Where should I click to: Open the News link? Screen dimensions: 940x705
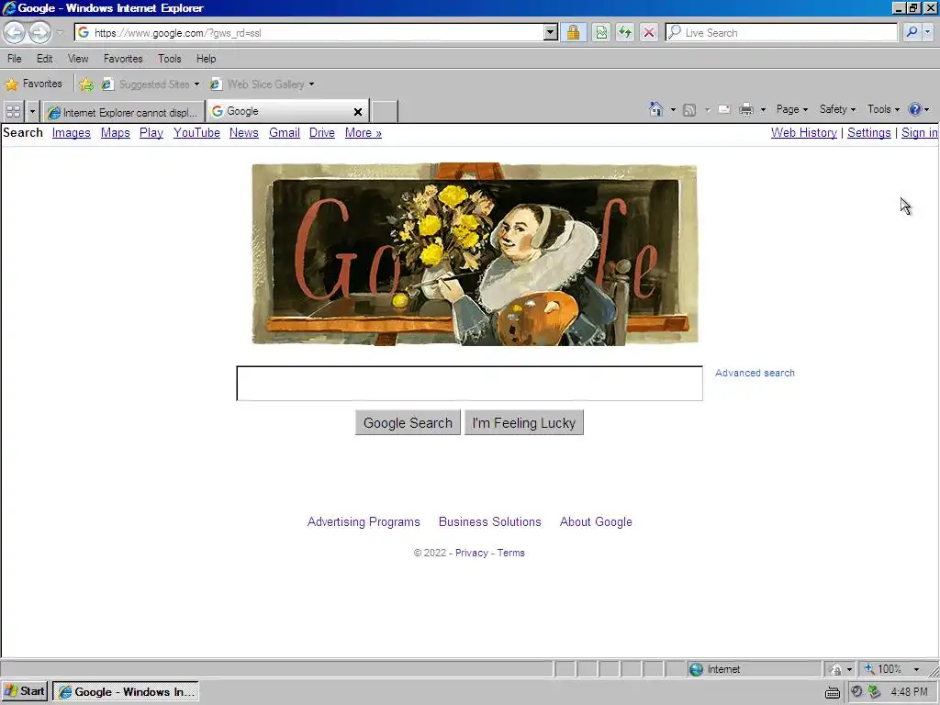[x=244, y=133]
